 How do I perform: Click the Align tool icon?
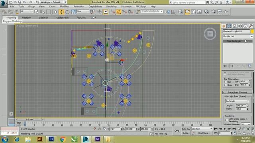(173, 12)
